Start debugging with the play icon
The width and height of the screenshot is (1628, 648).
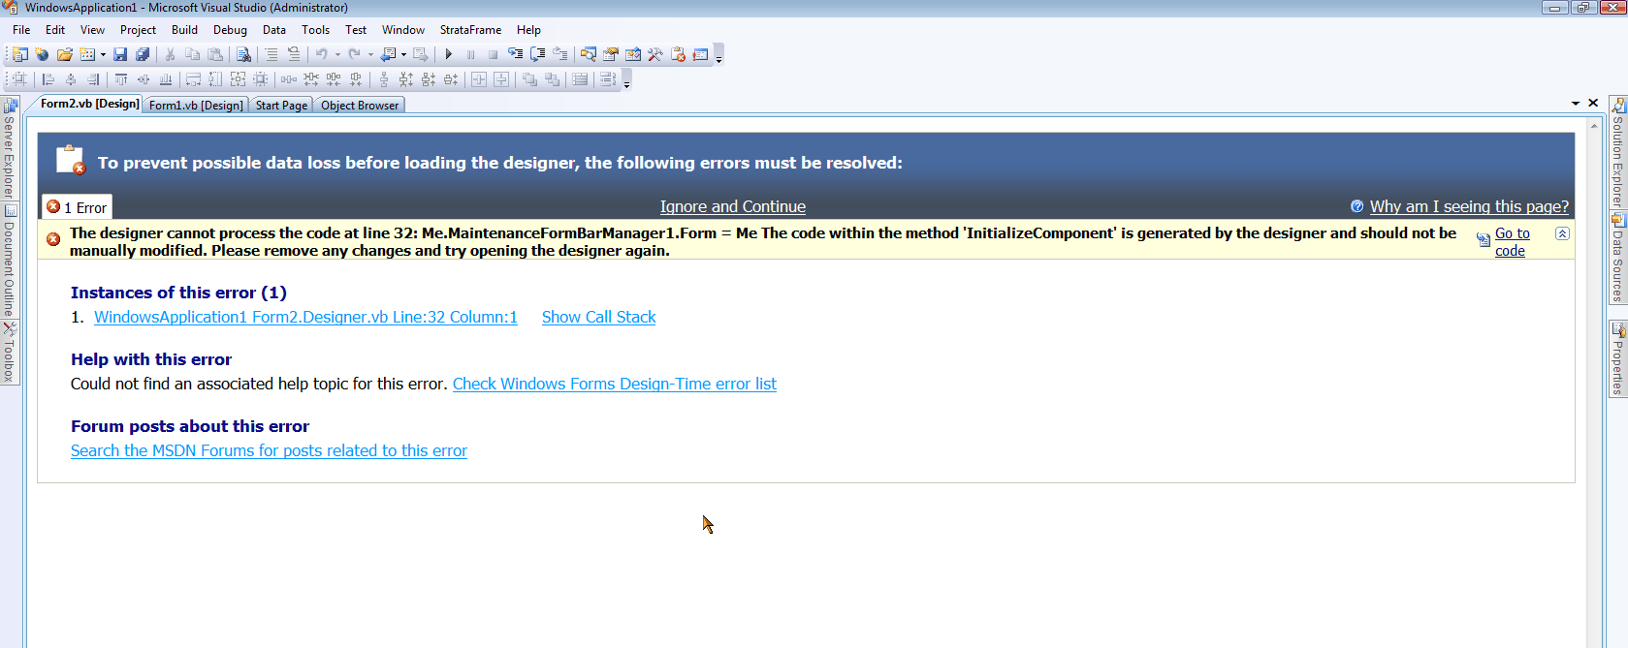[448, 54]
